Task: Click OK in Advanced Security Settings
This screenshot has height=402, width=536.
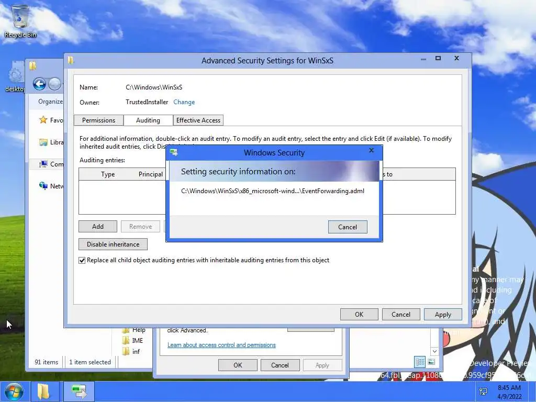Action: coord(359,315)
